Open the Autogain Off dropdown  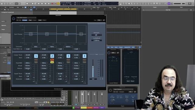97,35
